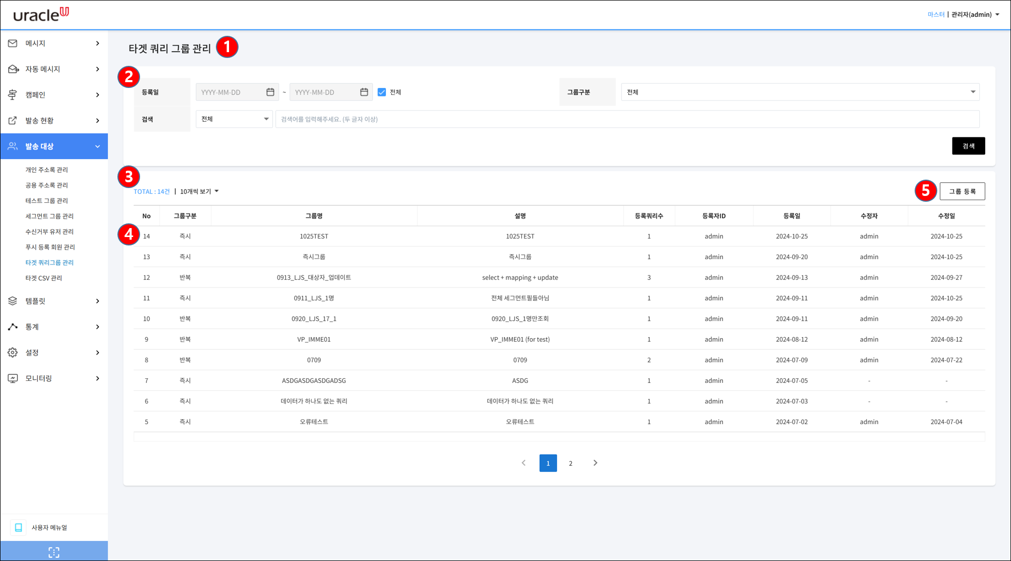Click the 캠페인 signpost icon
Viewport: 1011px width, 561px height.
[13, 95]
